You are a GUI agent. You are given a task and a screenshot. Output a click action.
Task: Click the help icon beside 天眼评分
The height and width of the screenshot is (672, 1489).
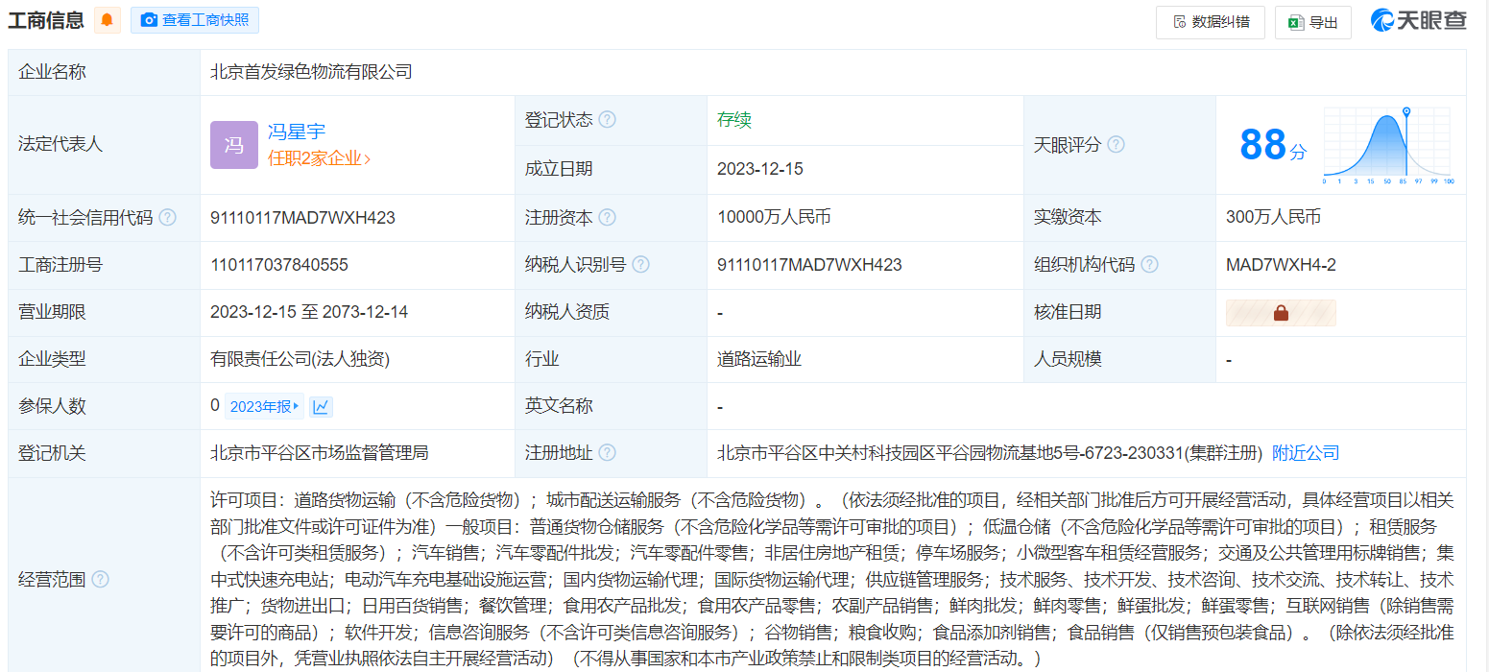tap(1116, 145)
